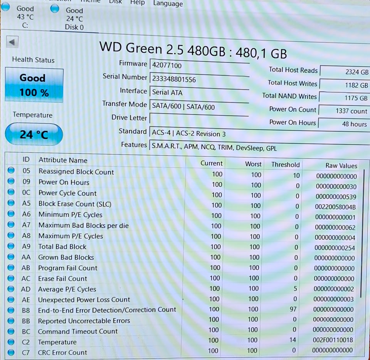
Task: Click the status icon for Average P/E Cycles
Action: point(11,289)
